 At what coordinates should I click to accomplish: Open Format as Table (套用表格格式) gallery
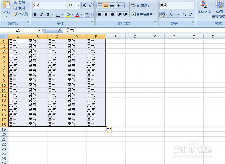pos(219,9)
